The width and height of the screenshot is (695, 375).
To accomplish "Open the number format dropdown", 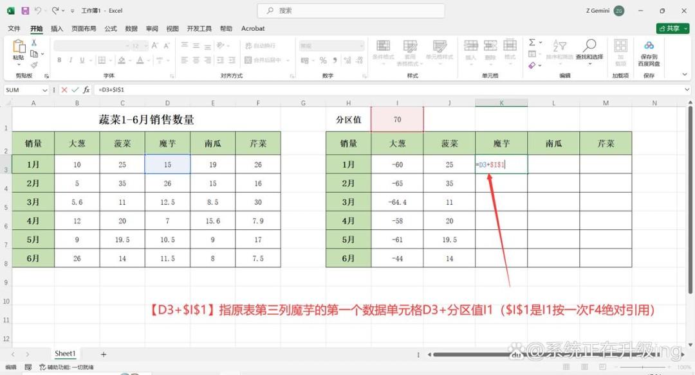I will click(x=362, y=46).
